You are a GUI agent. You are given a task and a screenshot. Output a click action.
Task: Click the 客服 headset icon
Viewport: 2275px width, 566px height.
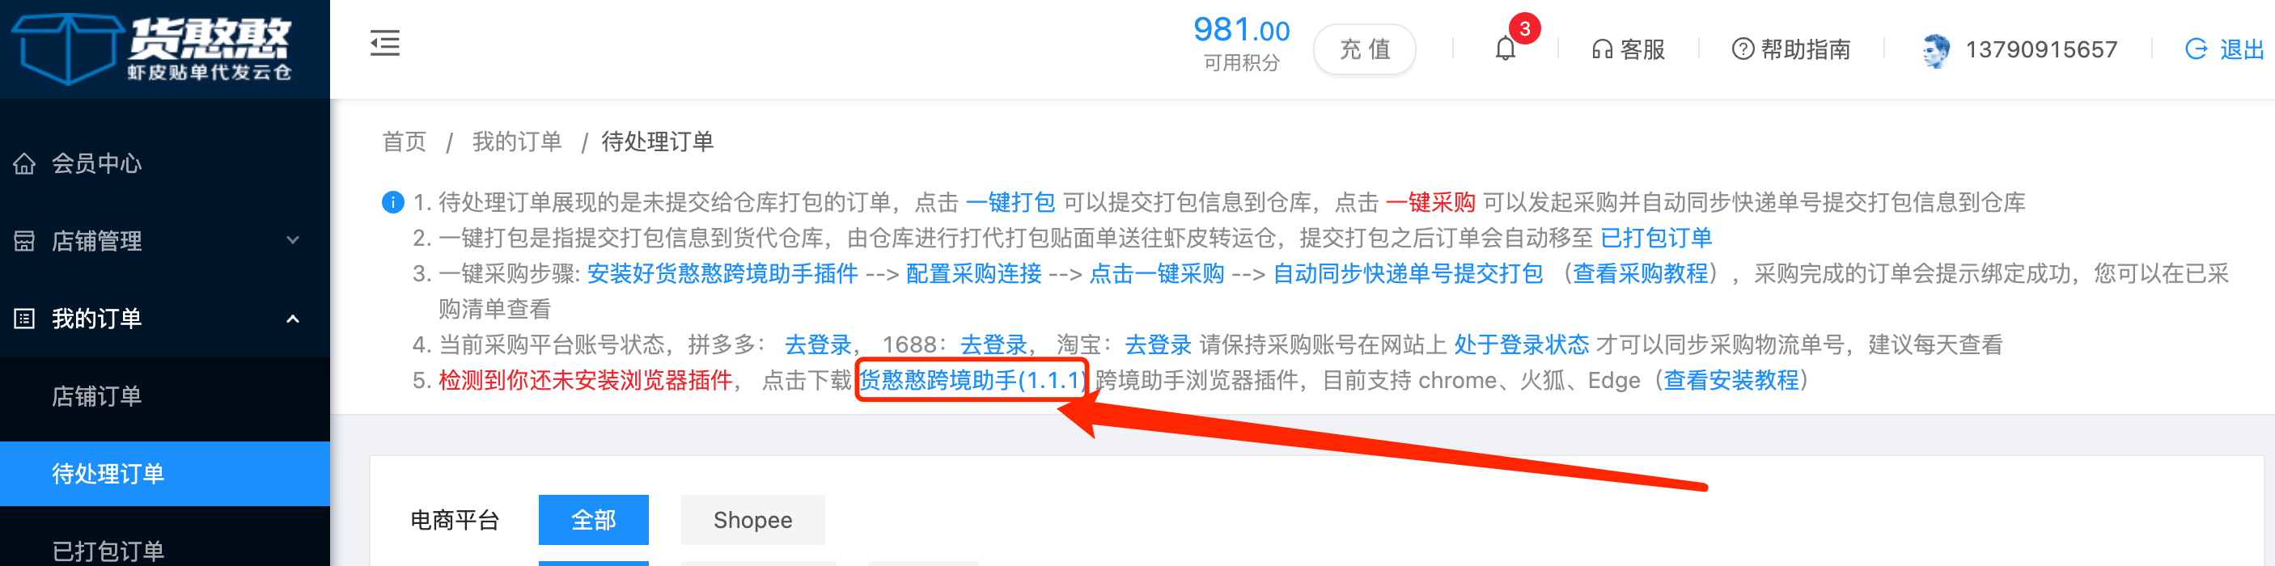tap(1601, 49)
